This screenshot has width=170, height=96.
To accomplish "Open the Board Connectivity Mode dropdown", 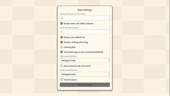I will (x=85, y=74).
